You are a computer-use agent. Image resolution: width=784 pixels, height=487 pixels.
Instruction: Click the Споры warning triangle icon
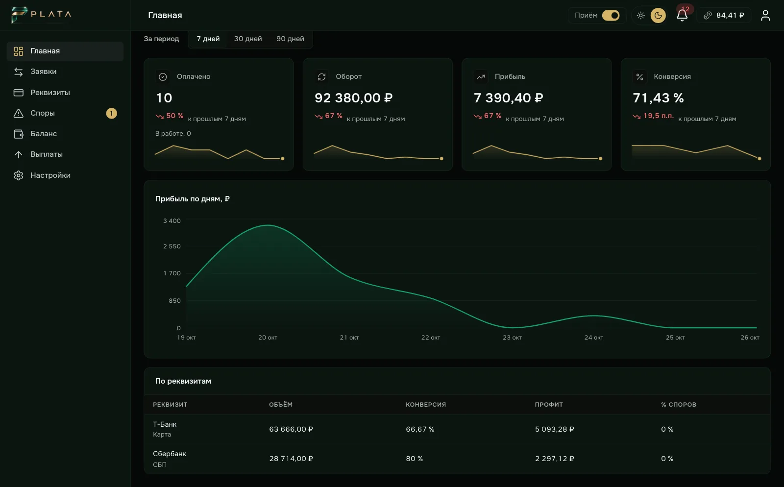19,113
